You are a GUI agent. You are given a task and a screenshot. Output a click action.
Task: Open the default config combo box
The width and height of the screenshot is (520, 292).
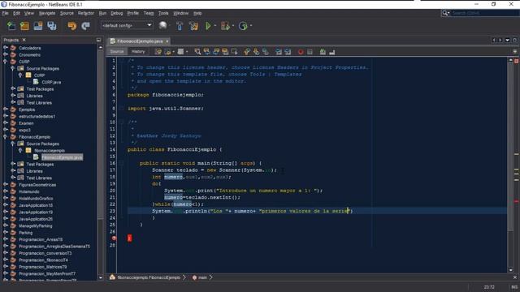[x=127, y=25]
